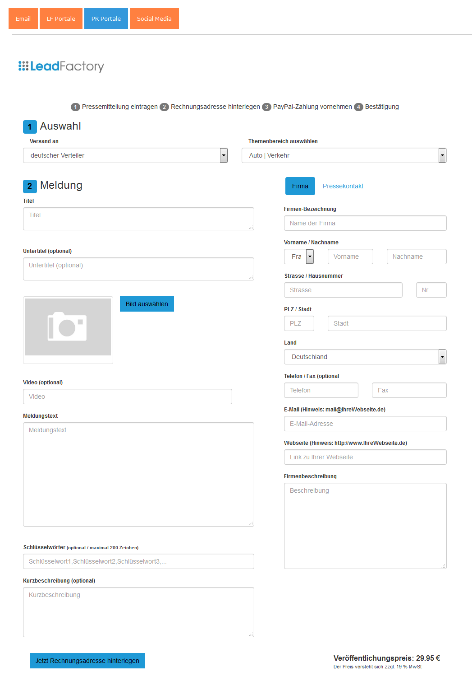Focus the E-Mail-Adresse field
The height and width of the screenshot is (686, 472).
tap(365, 424)
